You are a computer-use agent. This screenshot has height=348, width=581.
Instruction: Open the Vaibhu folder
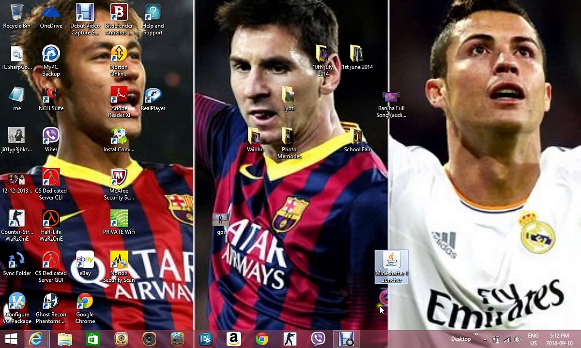(255, 140)
